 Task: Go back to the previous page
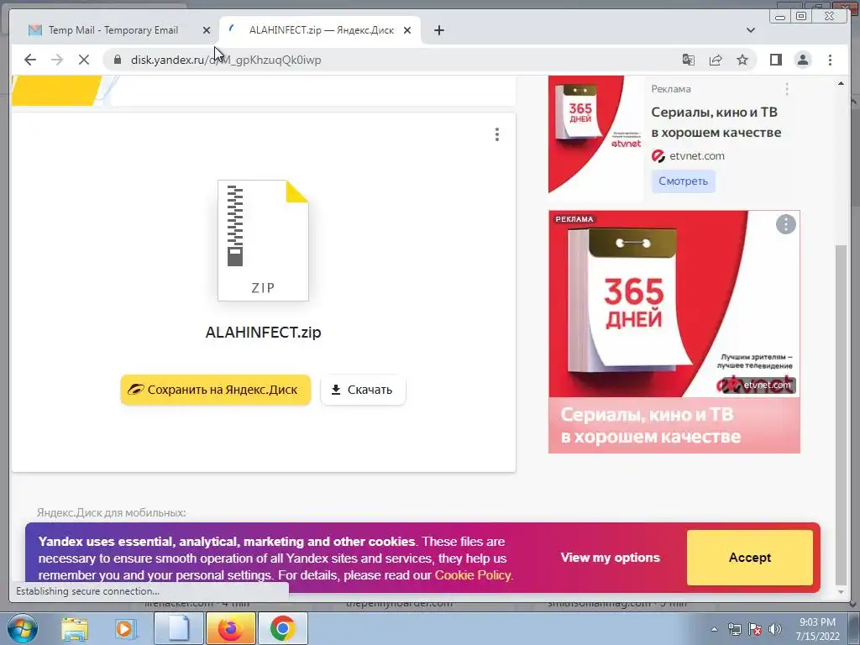[x=30, y=60]
